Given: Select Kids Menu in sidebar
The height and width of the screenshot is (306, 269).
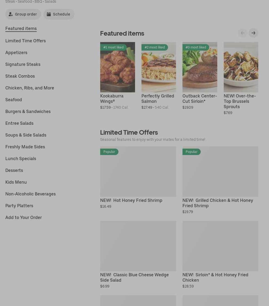Looking at the screenshot, I should coord(16,182).
